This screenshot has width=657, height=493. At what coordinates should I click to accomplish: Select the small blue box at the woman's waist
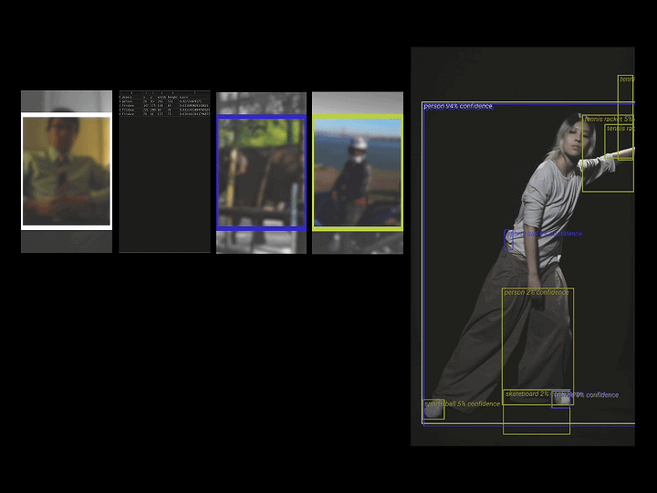(508, 240)
